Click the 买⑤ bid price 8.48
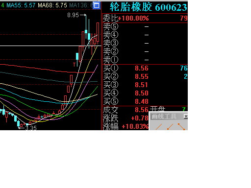 [x=142, y=101]
